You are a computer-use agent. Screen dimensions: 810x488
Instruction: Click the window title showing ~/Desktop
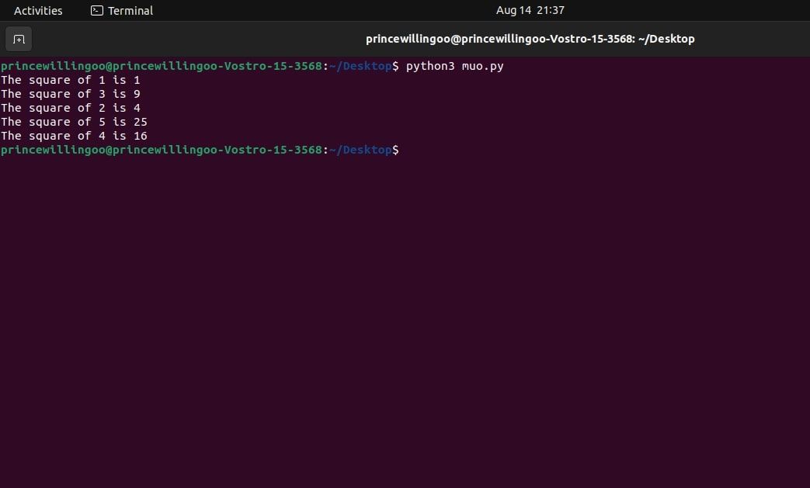pos(530,38)
